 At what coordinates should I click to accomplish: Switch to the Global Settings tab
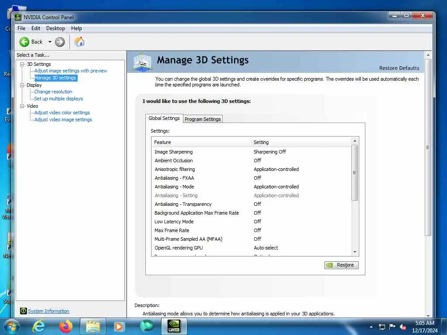pyautogui.click(x=164, y=118)
